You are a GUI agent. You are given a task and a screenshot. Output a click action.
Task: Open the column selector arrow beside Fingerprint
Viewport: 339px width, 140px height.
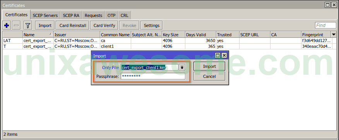click(334, 34)
